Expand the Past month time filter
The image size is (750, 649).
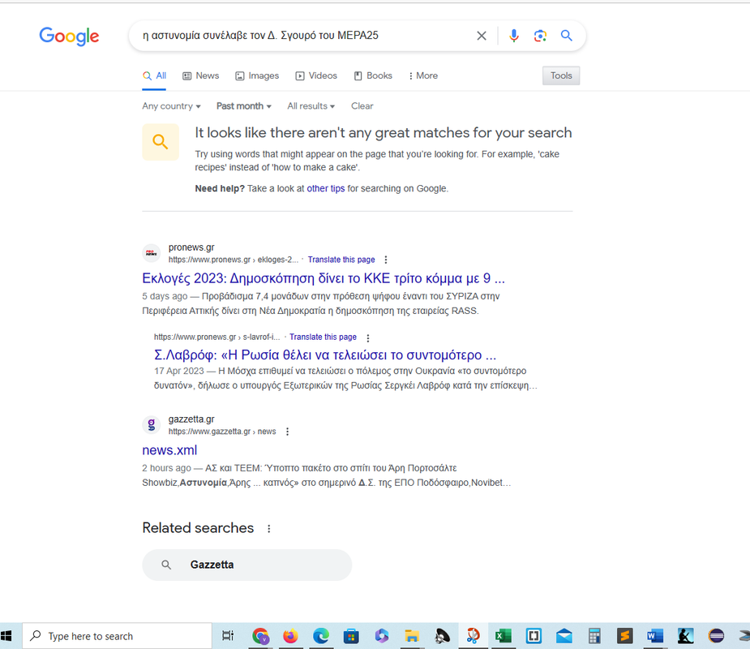tap(244, 106)
